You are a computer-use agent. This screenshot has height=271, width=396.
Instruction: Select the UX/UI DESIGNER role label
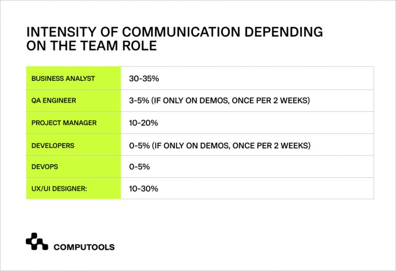(59, 189)
